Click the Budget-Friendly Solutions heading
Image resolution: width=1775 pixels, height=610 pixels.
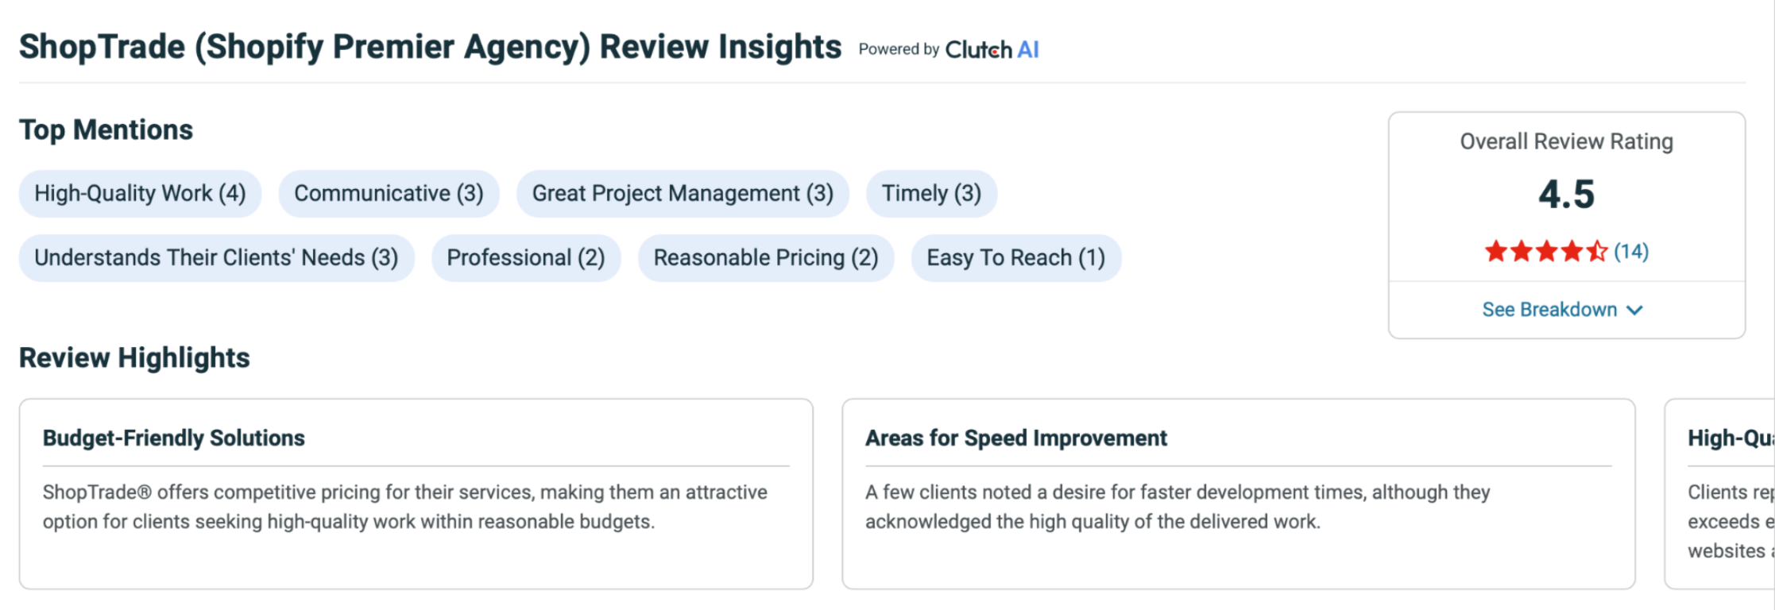[174, 438]
